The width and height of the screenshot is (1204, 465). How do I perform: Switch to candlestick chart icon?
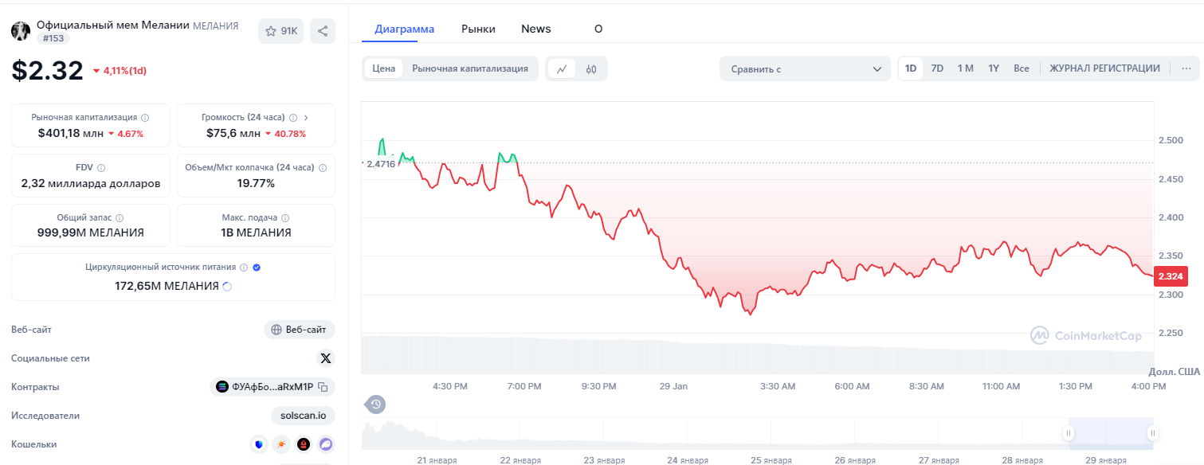591,68
